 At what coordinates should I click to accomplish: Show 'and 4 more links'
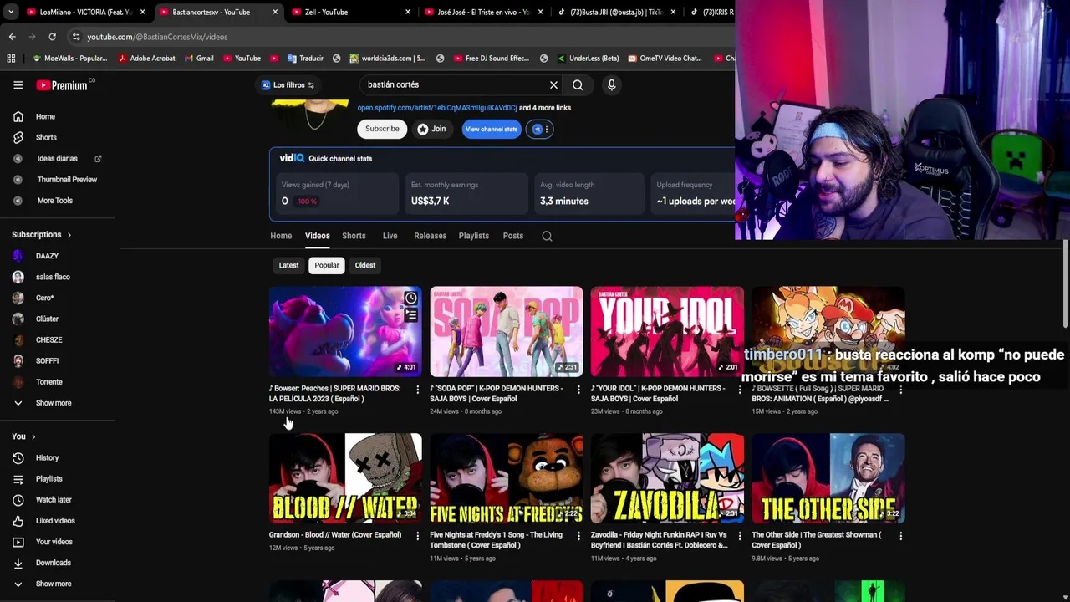[x=545, y=107]
